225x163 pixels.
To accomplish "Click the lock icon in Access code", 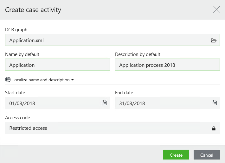I will pyautogui.click(x=214, y=128).
